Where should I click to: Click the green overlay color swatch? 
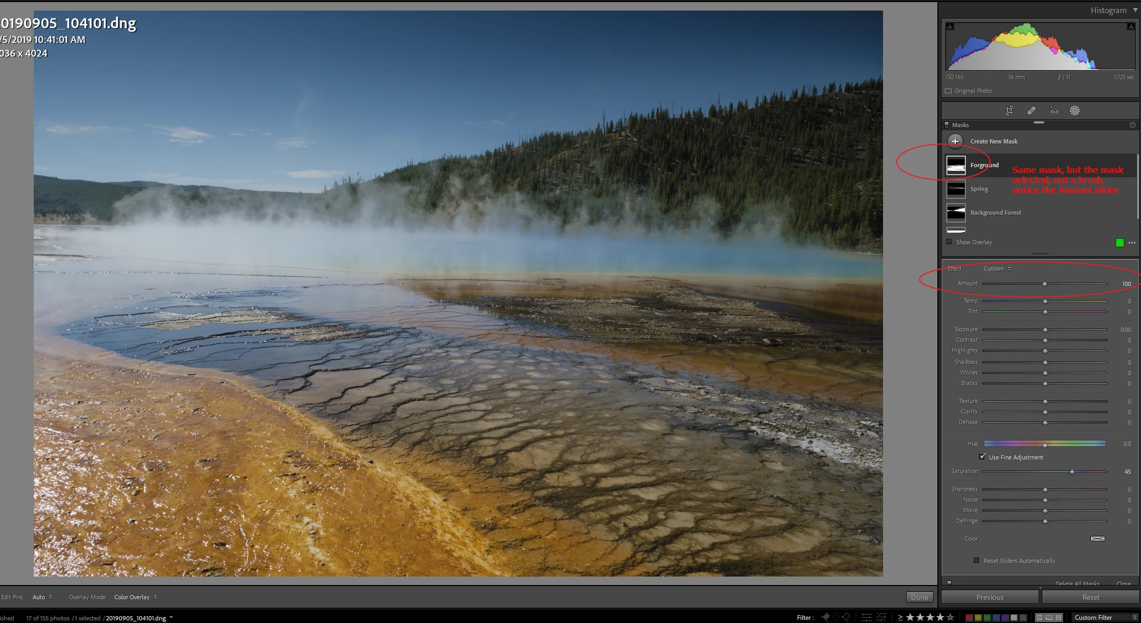coord(1119,243)
